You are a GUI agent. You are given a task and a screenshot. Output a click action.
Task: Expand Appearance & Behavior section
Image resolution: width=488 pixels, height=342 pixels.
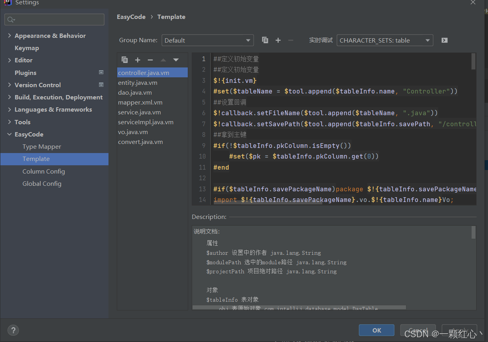pos(9,36)
